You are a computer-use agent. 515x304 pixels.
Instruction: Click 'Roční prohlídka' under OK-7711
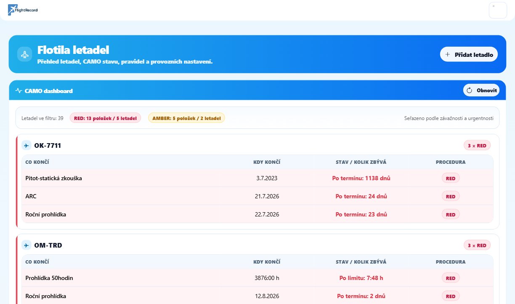click(x=46, y=214)
